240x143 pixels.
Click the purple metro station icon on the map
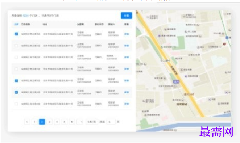click(x=176, y=82)
